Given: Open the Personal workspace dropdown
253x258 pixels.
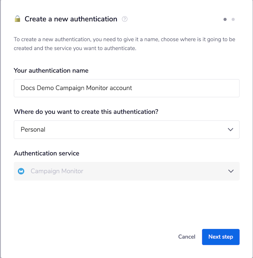Looking at the screenshot, I should [126, 129].
